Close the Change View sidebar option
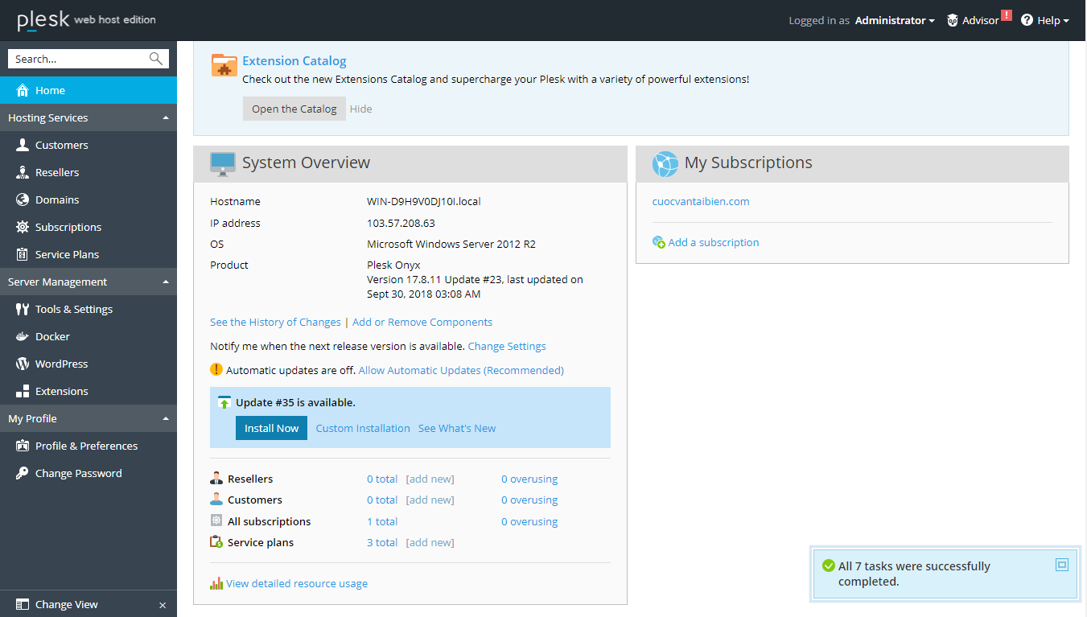Viewport: 1087px width, 617px height. pyautogui.click(x=163, y=605)
